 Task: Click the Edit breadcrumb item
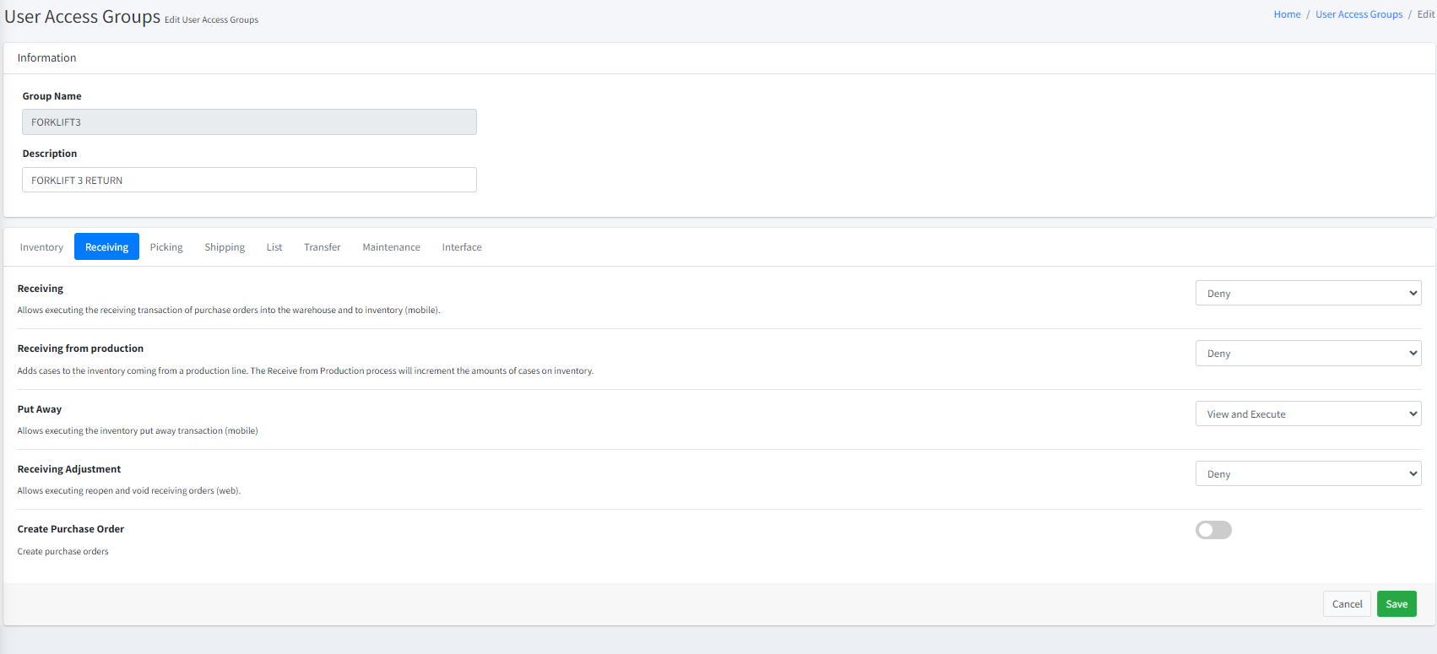click(1425, 14)
